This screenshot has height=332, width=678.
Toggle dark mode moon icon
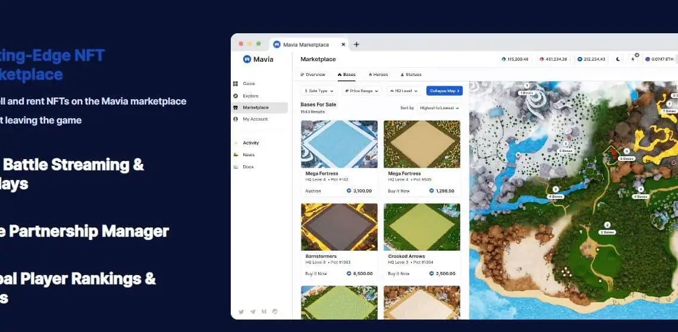point(618,59)
